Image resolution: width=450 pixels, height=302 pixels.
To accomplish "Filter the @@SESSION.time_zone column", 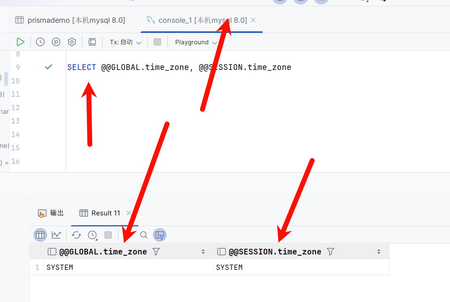I will pyautogui.click(x=330, y=252).
